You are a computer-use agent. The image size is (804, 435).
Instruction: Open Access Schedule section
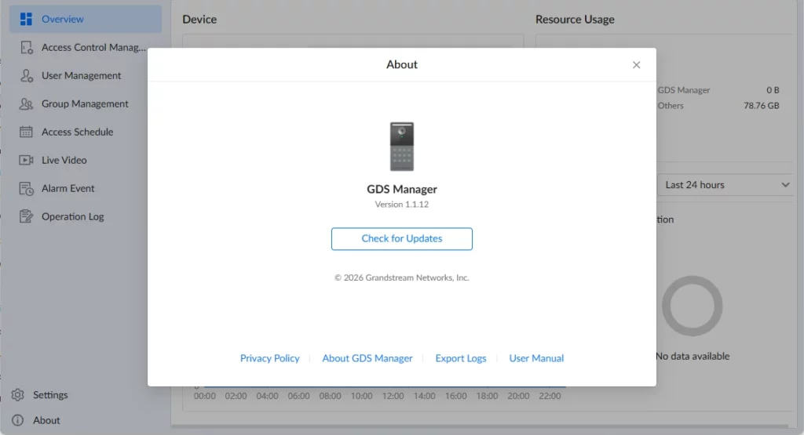(85, 132)
